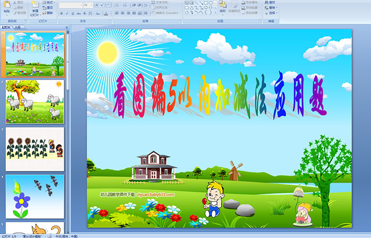
Task: Open the slide Layout (版式) dropdown
Action: click(49, 2)
